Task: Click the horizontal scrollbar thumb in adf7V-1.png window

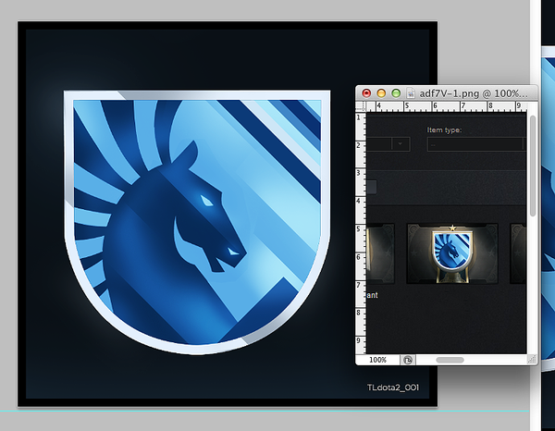Action: [450, 360]
